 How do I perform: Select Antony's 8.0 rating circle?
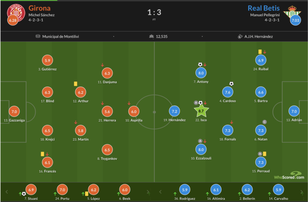click(201, 73)
